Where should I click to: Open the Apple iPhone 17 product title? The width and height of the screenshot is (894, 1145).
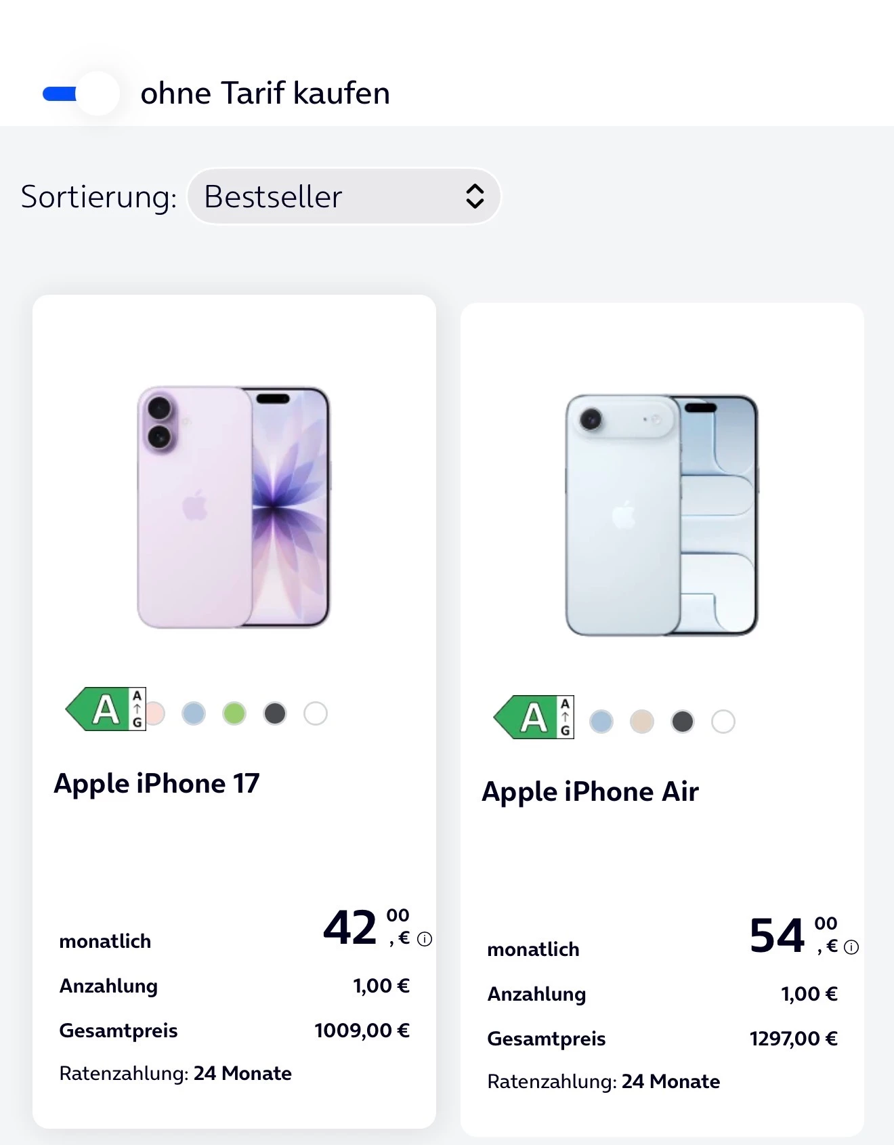coord(156,784)
